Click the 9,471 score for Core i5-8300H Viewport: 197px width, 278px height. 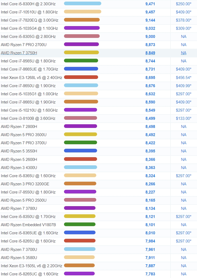pyautogui.click(x=150, y=4)
